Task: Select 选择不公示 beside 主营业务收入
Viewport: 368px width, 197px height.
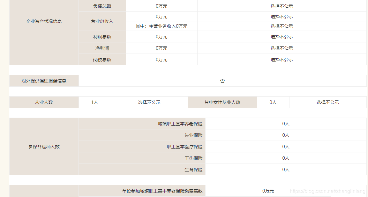Action: point(282,26)
